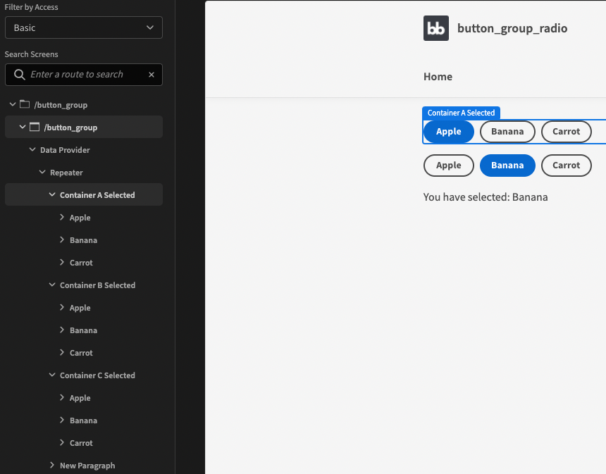The width and height of the screenshot is (606, 474).
Task: Click the folder icon for /button_group
Action: coord(25,104)
